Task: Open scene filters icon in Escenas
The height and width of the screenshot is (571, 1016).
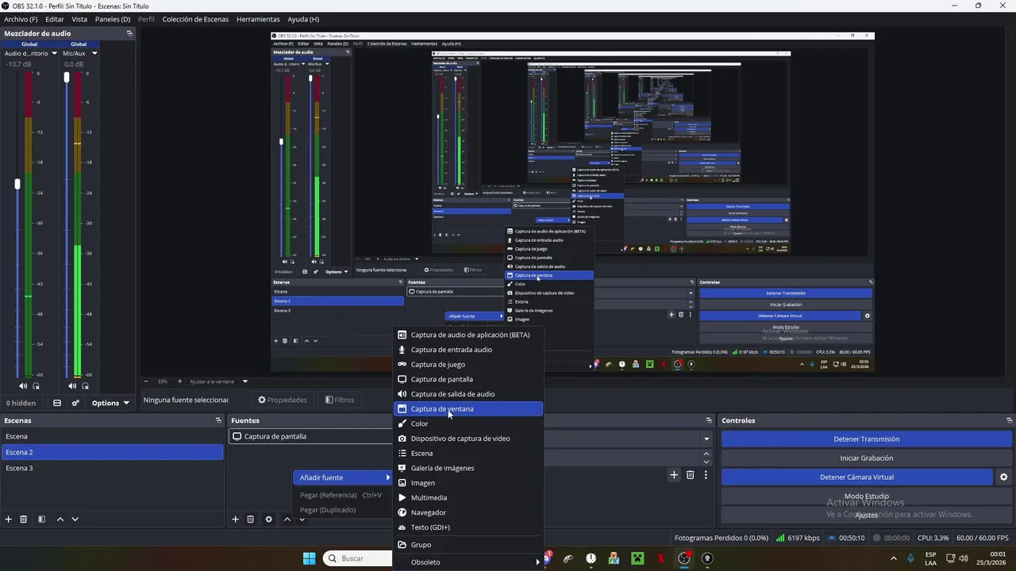Action: pyautogui.click(x=41, y=519)
